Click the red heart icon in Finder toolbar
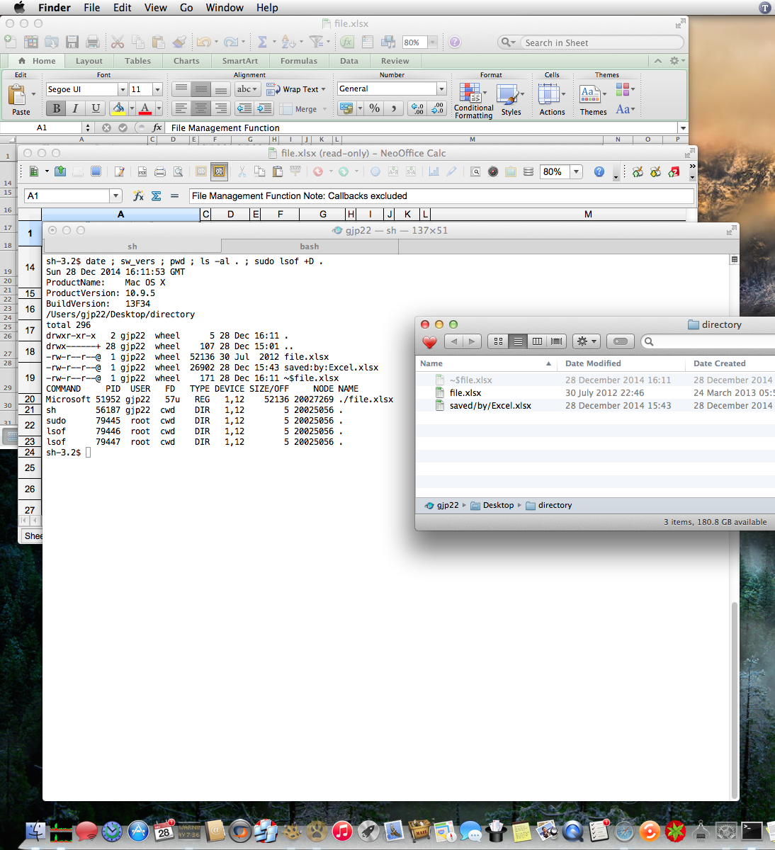 pyautogui.click(x=429, y=341)
